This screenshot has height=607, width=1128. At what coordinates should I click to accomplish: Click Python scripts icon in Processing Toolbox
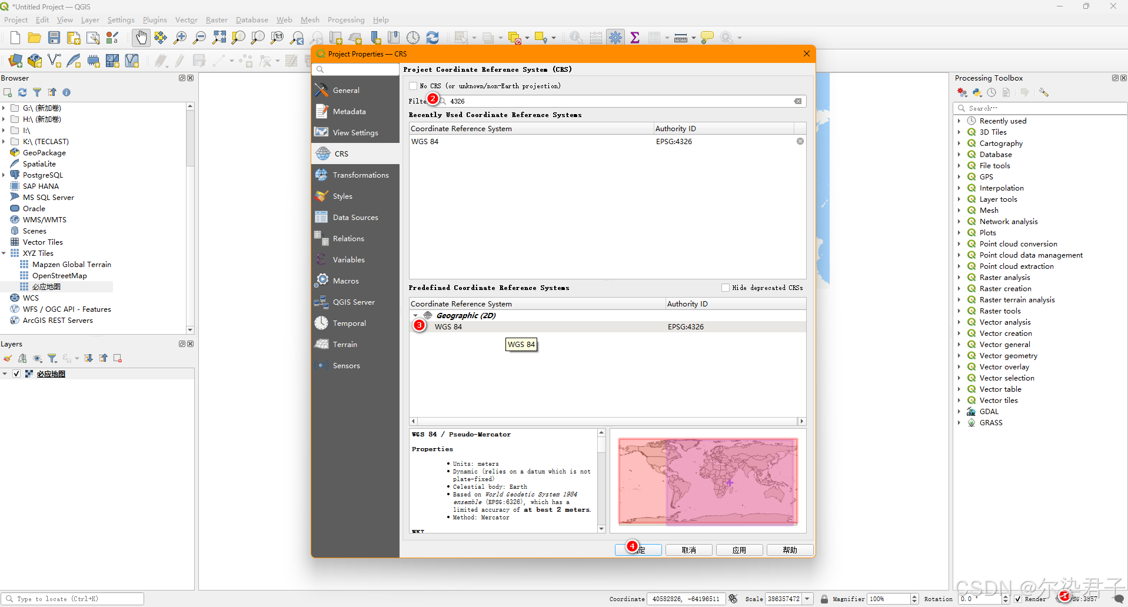pyautogui.click(x=977, y=92)
